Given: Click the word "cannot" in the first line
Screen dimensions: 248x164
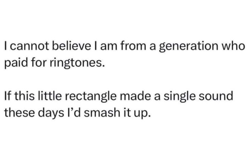Looking at the screenshot, I should 23,47.
